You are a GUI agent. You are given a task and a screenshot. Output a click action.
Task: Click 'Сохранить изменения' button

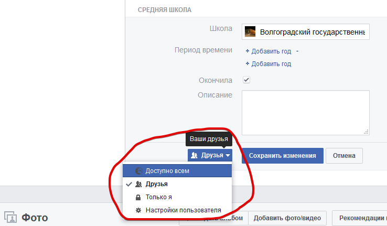(282, 156)
